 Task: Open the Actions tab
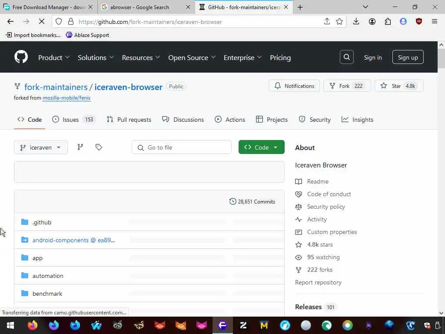(230, 120)
